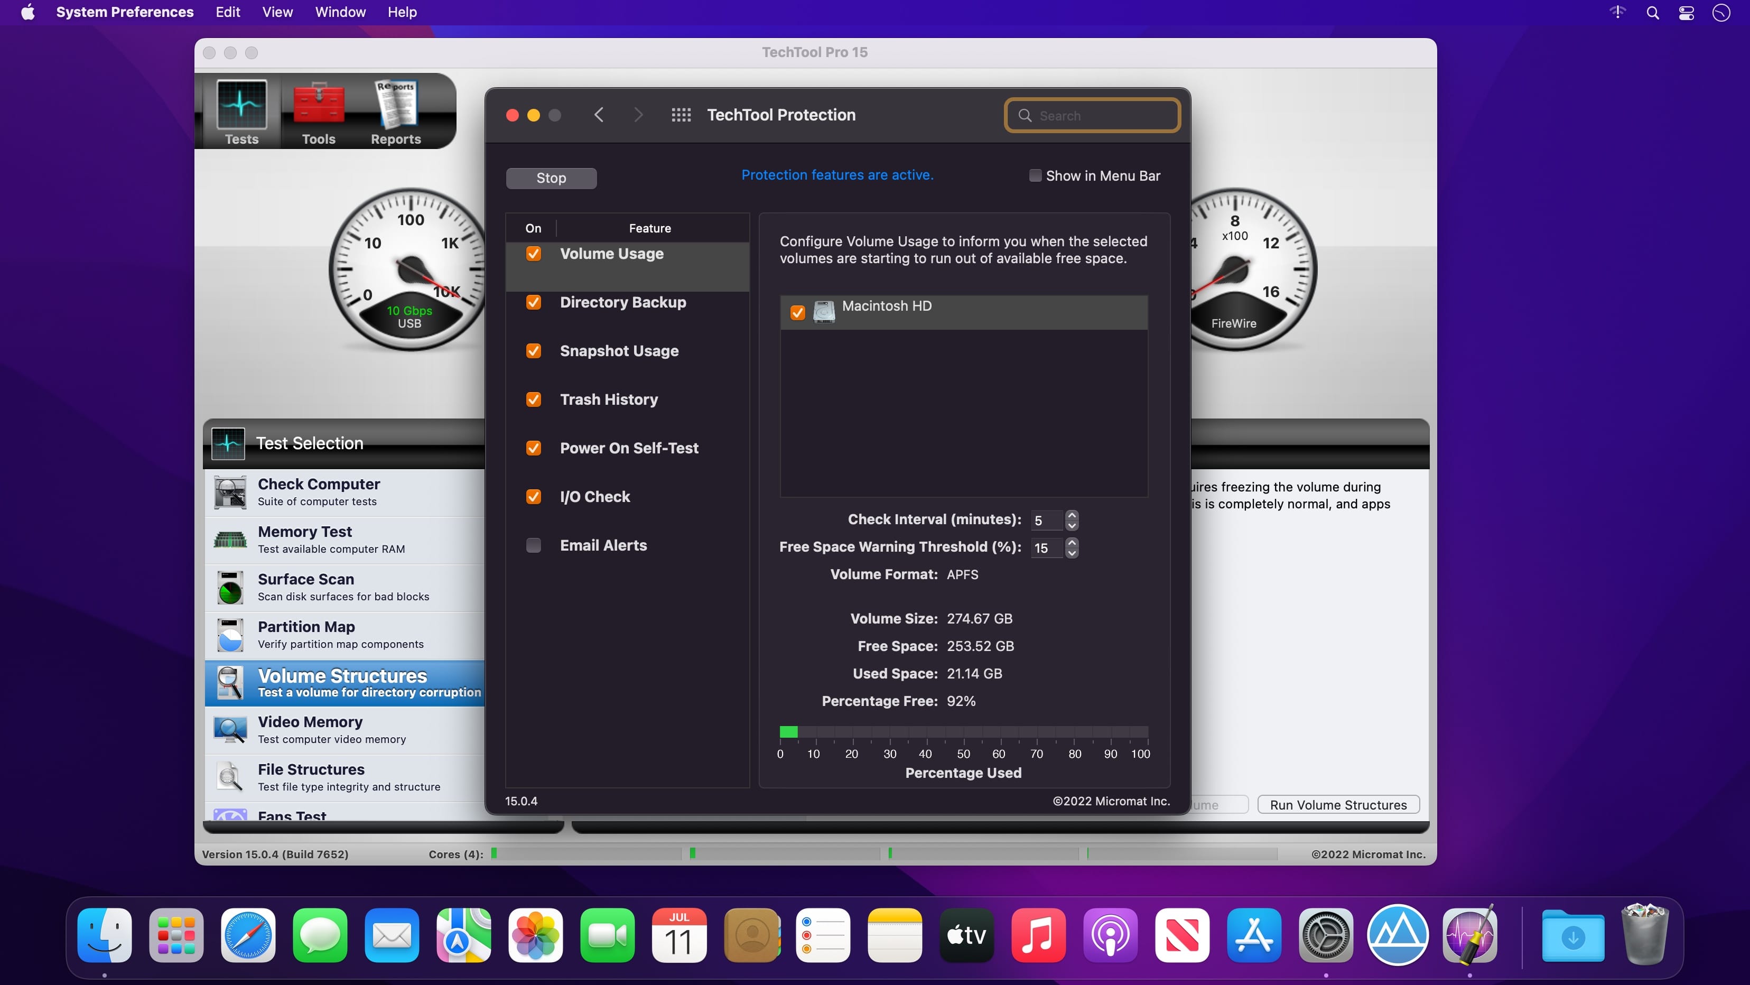Open the Reports icon
1750x985 pixels.
pos(395,105)
